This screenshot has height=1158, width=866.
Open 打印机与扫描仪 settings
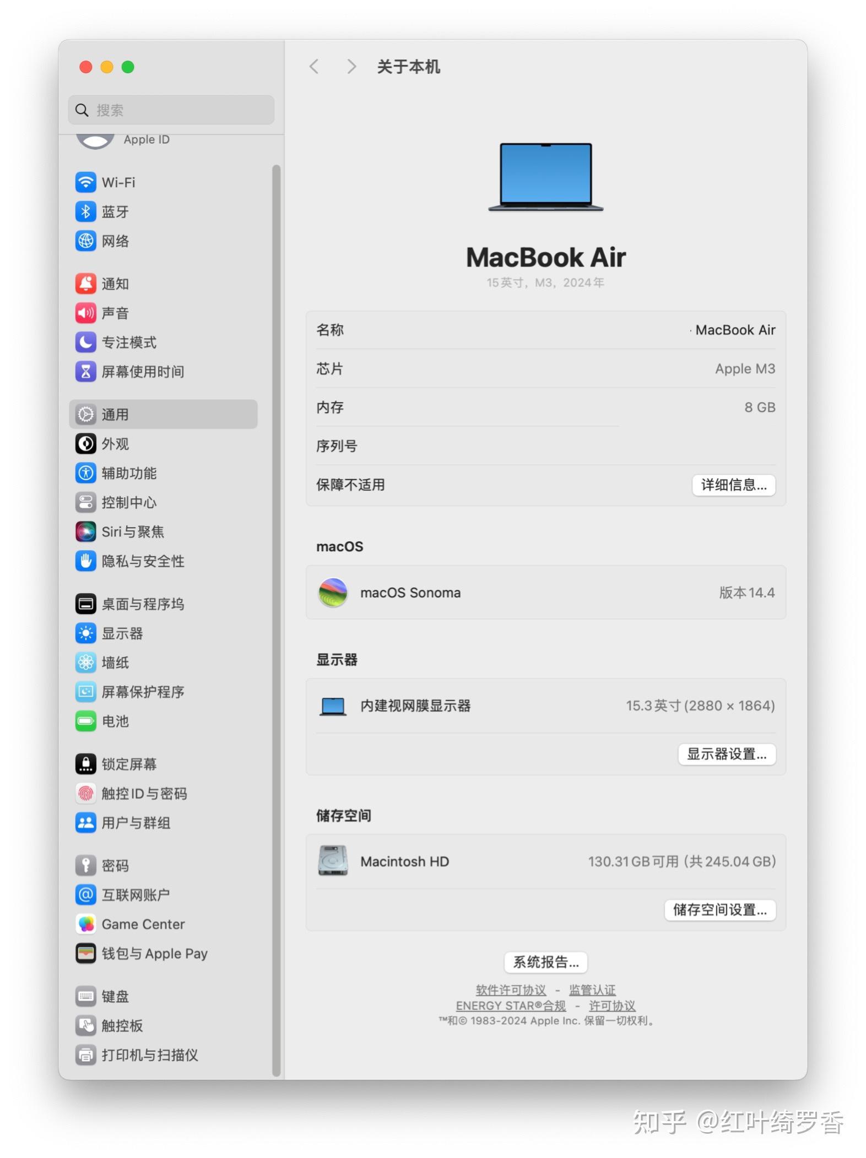163,1055
